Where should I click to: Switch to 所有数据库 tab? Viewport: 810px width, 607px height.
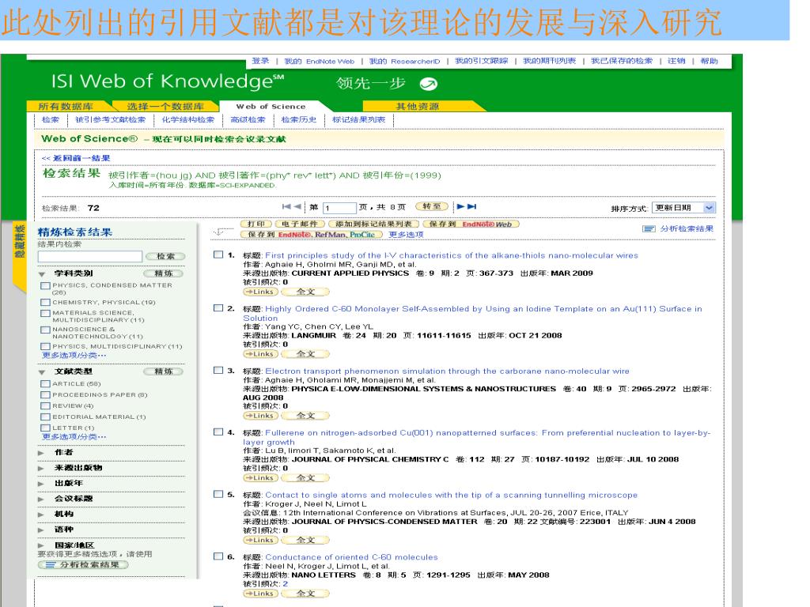[66, 107]
